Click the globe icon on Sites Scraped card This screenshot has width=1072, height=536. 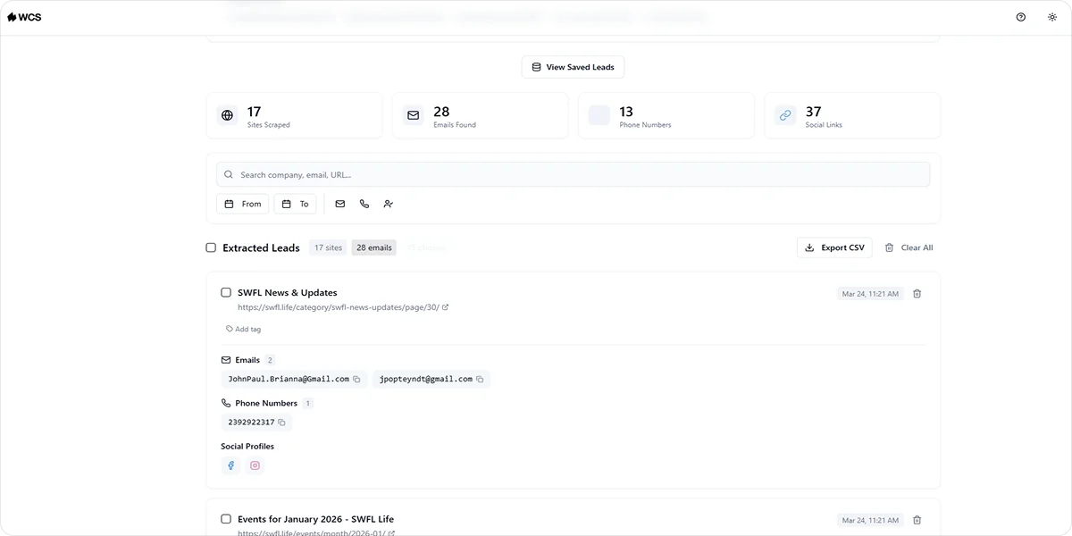[227, 115]
